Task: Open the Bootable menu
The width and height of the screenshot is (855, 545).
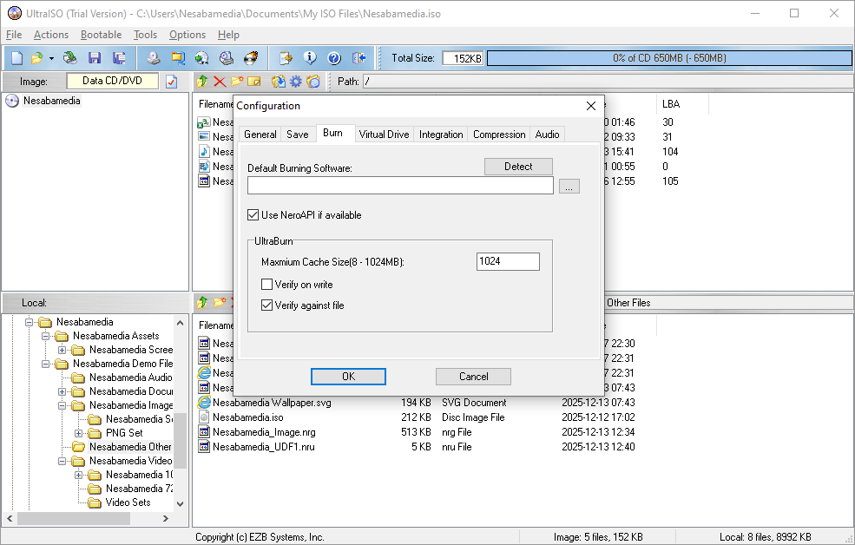Action: pos(101,35)
